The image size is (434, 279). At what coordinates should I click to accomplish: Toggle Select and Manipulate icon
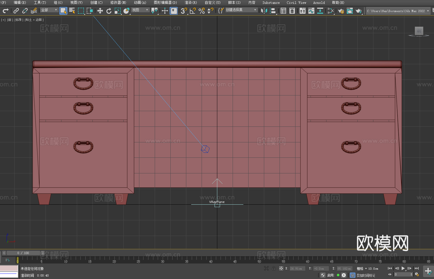[x=165, y=11]
